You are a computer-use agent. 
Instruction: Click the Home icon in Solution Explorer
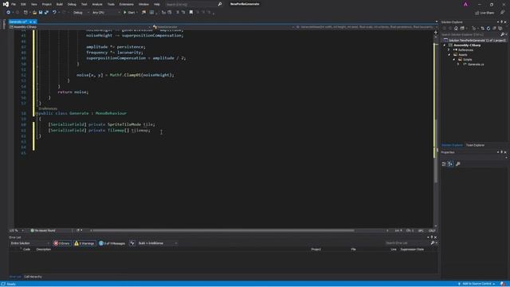(x=456, y=29)
